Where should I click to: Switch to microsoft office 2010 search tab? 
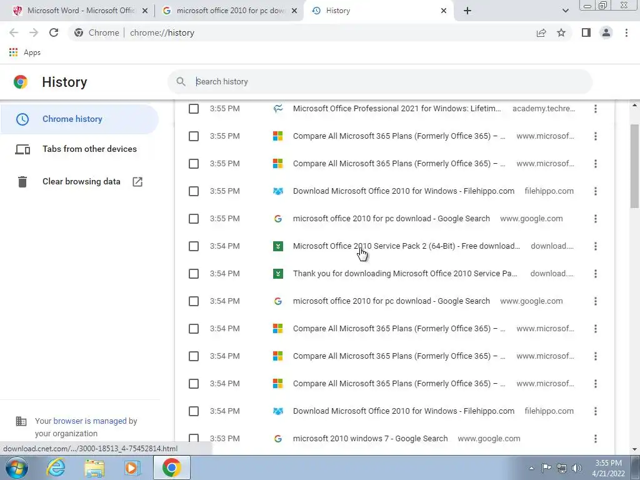229,11
